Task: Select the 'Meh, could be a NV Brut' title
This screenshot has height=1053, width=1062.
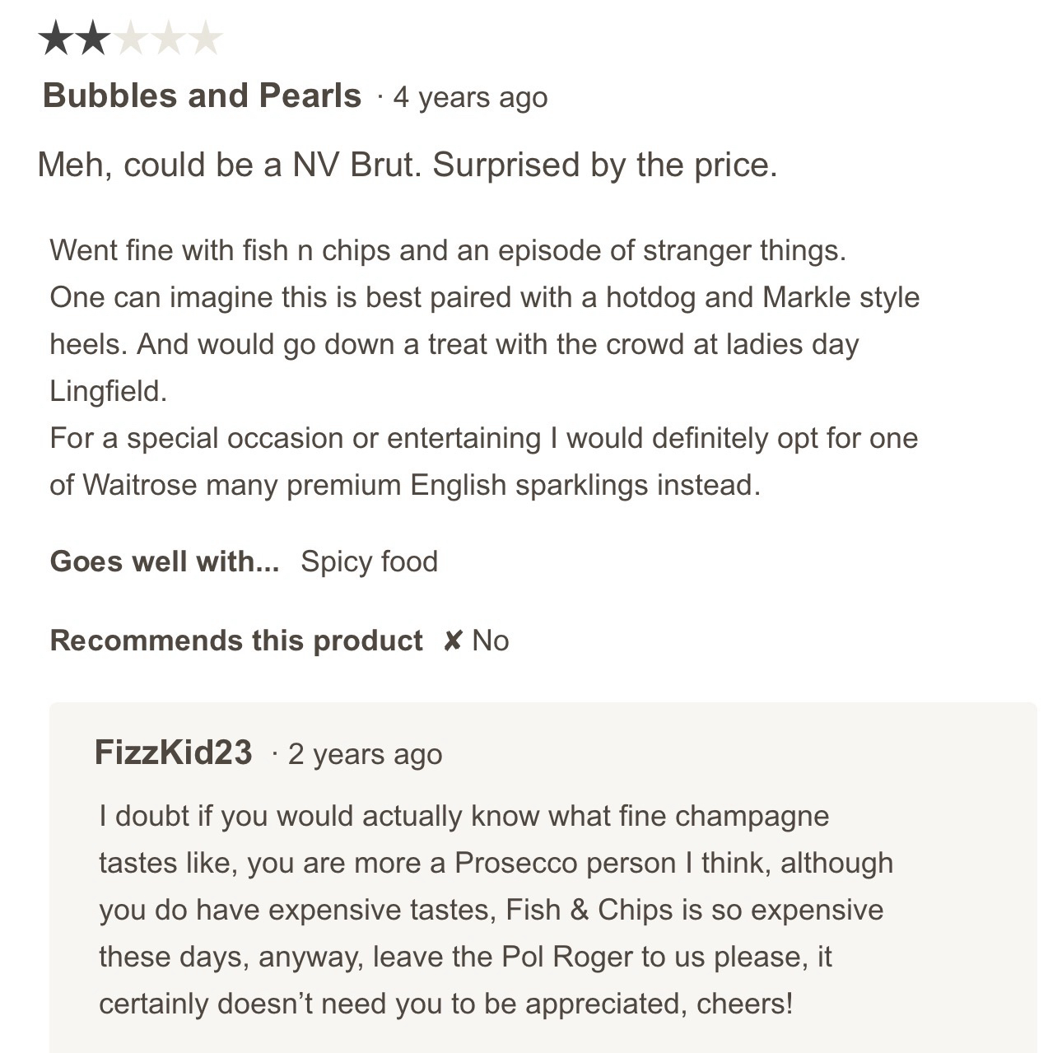Action: pyautogui.click(x=407, y=165)
